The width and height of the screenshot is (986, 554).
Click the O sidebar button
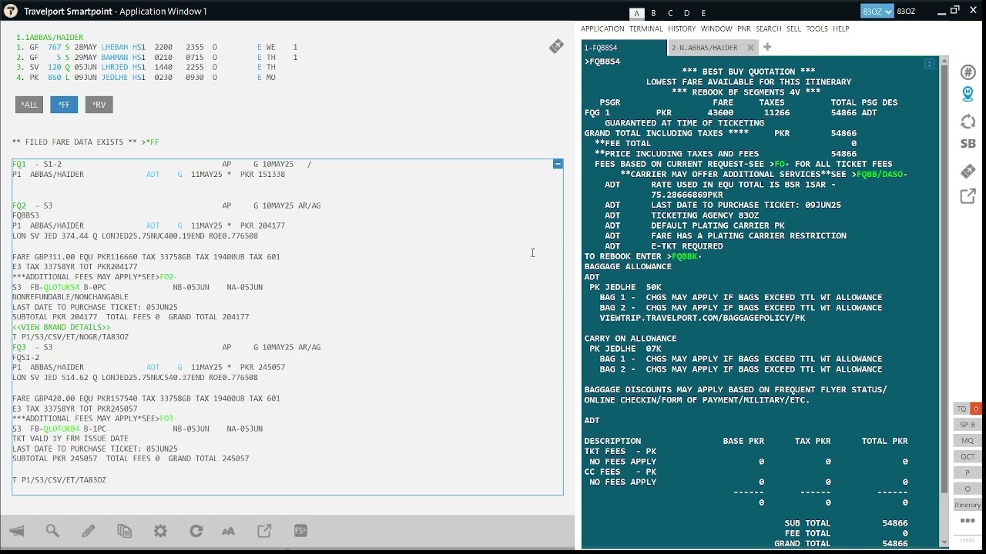968,489
